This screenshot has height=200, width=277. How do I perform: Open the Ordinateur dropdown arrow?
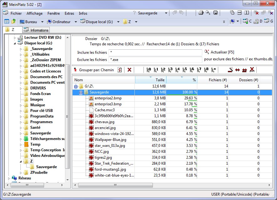coord(76,22)
